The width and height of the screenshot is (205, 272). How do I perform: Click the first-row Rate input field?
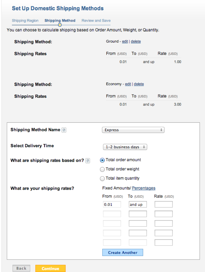pyautogui.click(x=163, y=205)
